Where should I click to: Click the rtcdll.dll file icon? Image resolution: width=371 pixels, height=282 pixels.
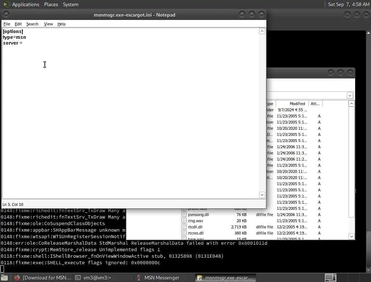click(x=184, y=227)
